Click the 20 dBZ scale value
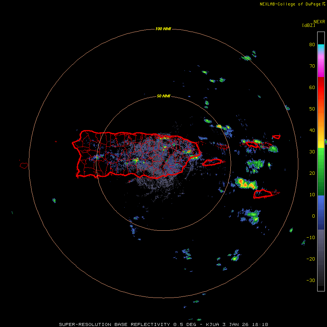The width and height of the screenshot is (327, 327). [312, 173]
